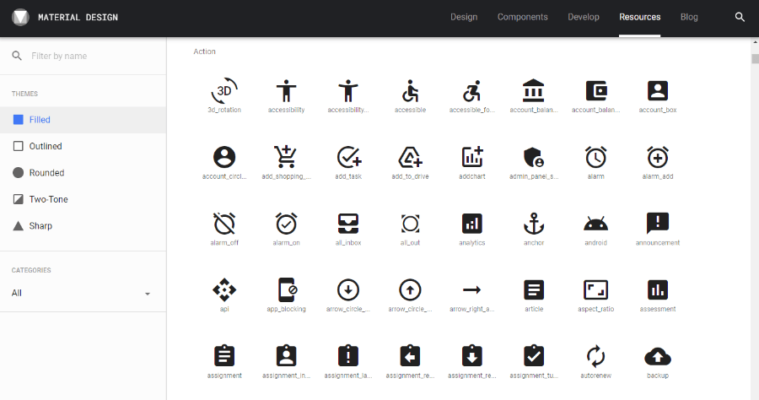
Task: Select the autorenew icon
Action: click(596, 356)
